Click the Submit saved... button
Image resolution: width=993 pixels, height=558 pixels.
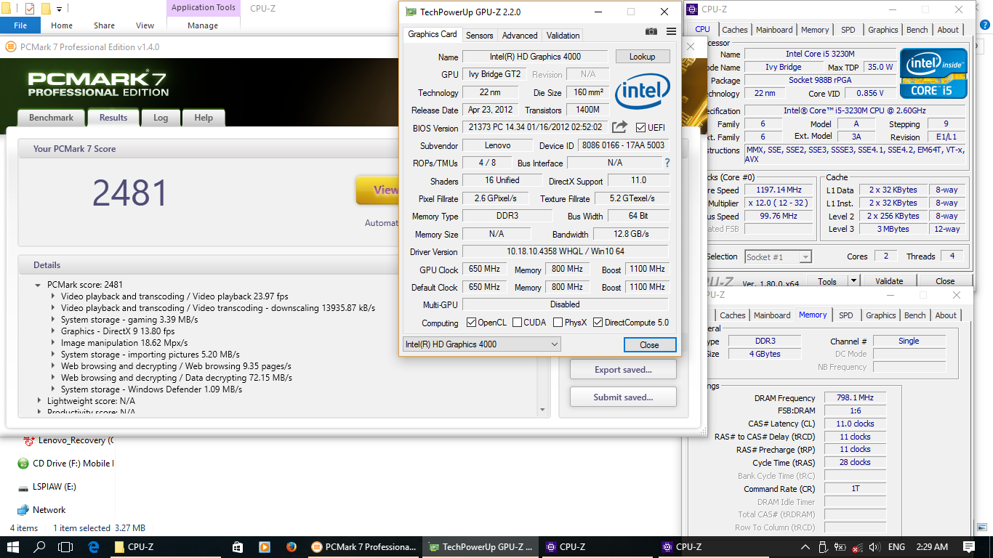[623, 397]
